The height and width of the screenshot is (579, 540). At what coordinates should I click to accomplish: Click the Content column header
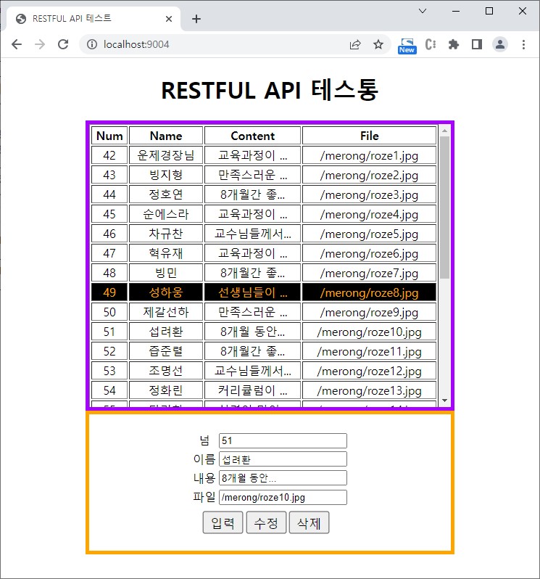pos(253,136)
